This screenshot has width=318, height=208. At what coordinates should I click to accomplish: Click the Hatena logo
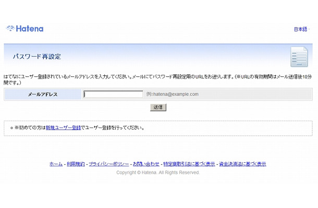pos(25,29)
